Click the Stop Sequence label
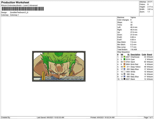This screenshot has height=119, width=154. [124, 52]
